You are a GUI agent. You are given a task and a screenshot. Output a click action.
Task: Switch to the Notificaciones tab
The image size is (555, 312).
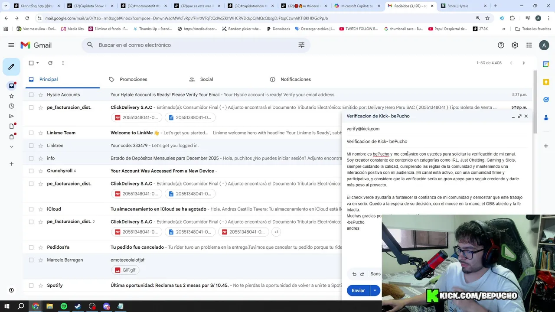click(296, 79)
